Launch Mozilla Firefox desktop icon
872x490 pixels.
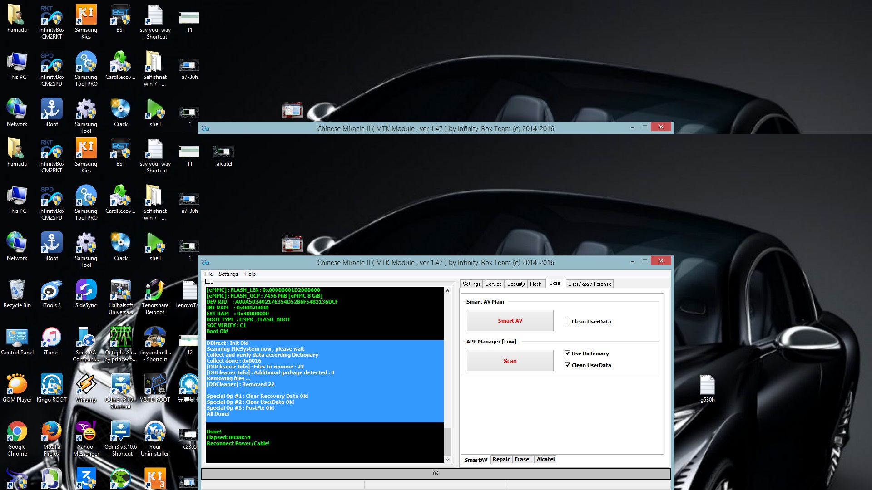(x=51, y=439)
